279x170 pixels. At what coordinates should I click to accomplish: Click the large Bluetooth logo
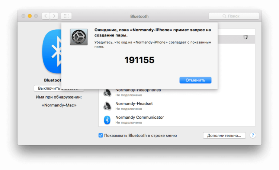52,52
